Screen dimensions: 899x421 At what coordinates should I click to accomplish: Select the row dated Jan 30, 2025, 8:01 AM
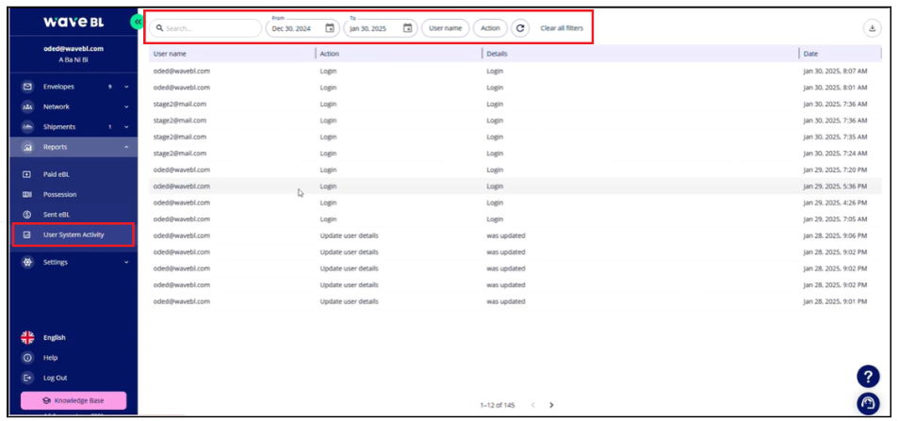click(515, 88)
